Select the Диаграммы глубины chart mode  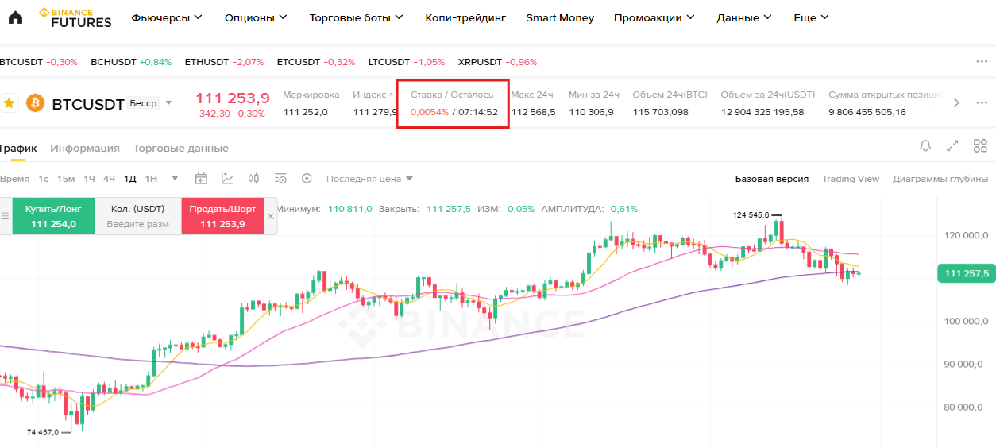940,179
